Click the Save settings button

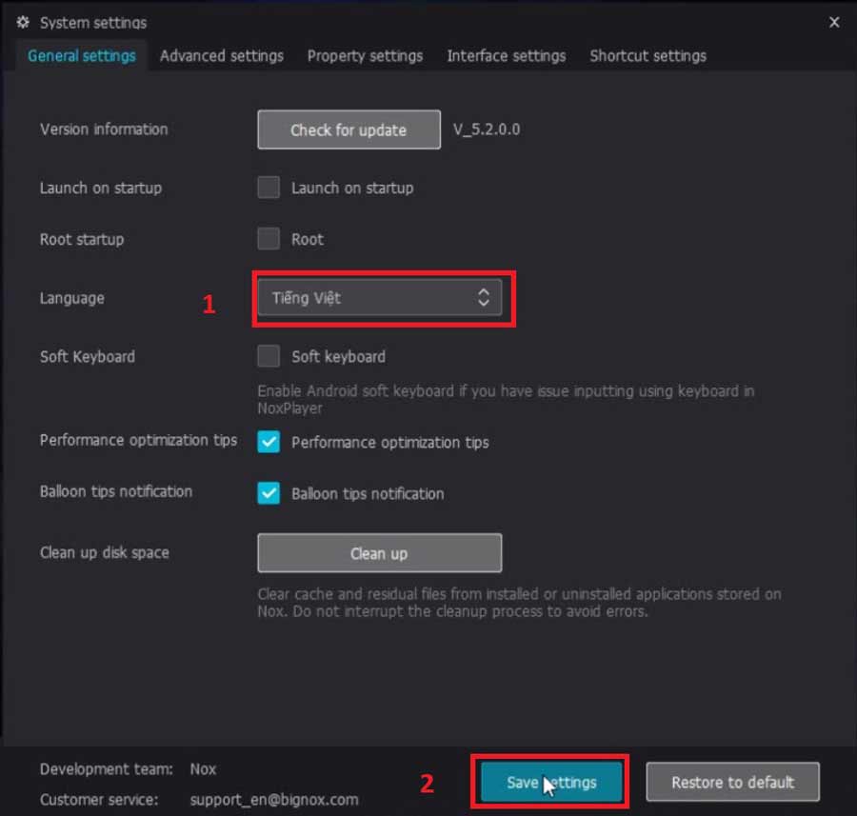(551, 783)
